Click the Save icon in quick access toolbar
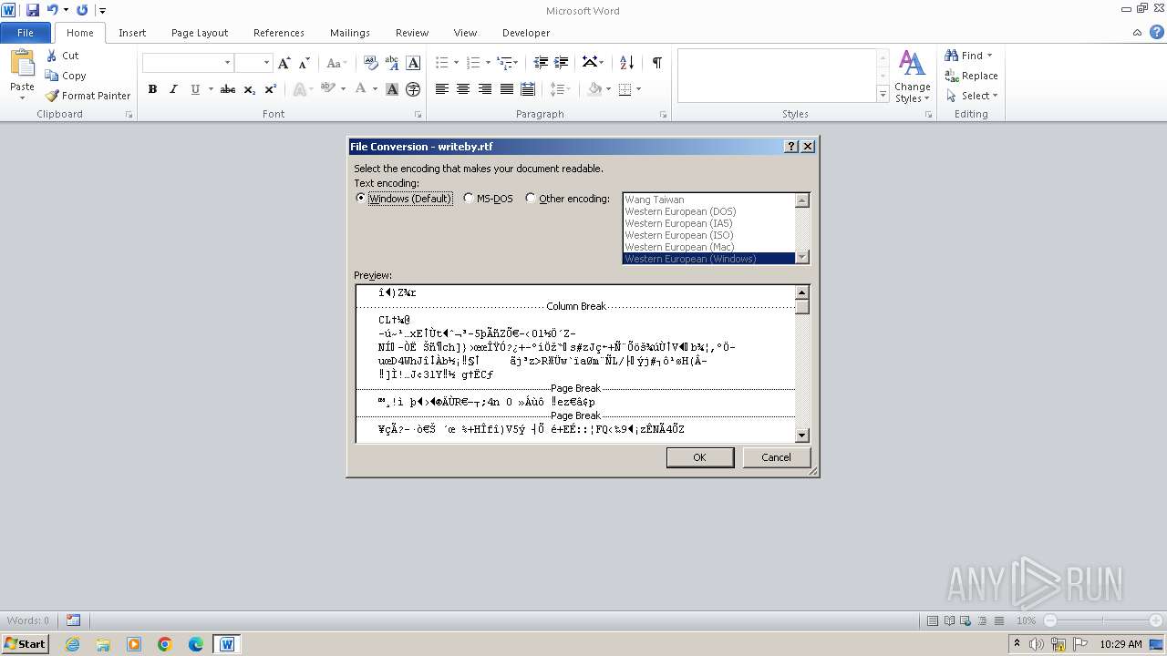Screen dimensions: 1167x656 (x=33, y=10)
